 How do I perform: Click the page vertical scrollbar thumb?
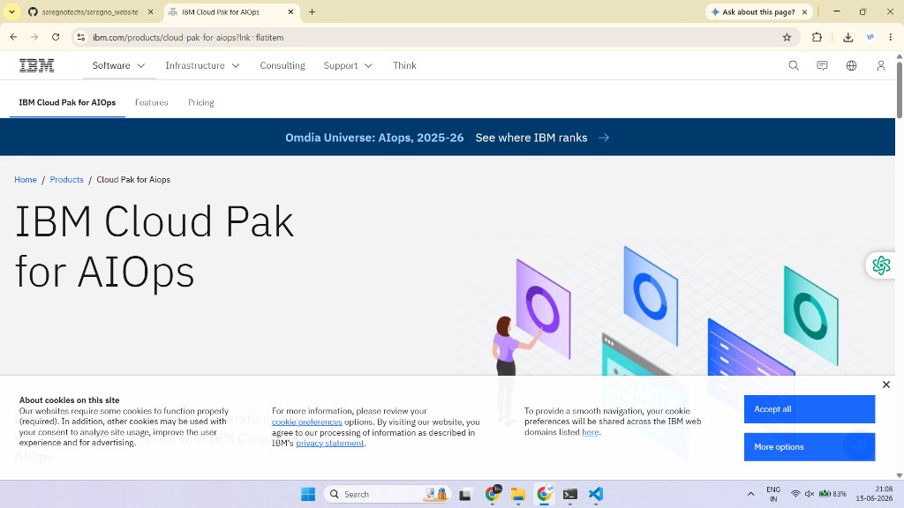pos(900,89)
